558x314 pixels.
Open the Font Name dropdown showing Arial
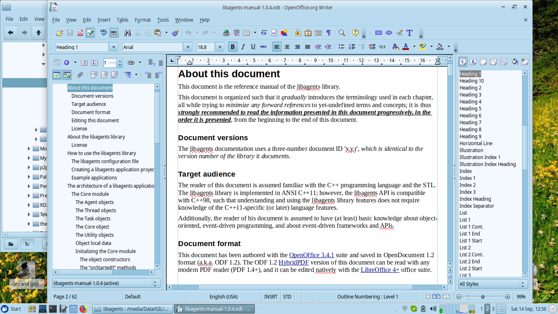pyautogui.click(x=187, y=47)
